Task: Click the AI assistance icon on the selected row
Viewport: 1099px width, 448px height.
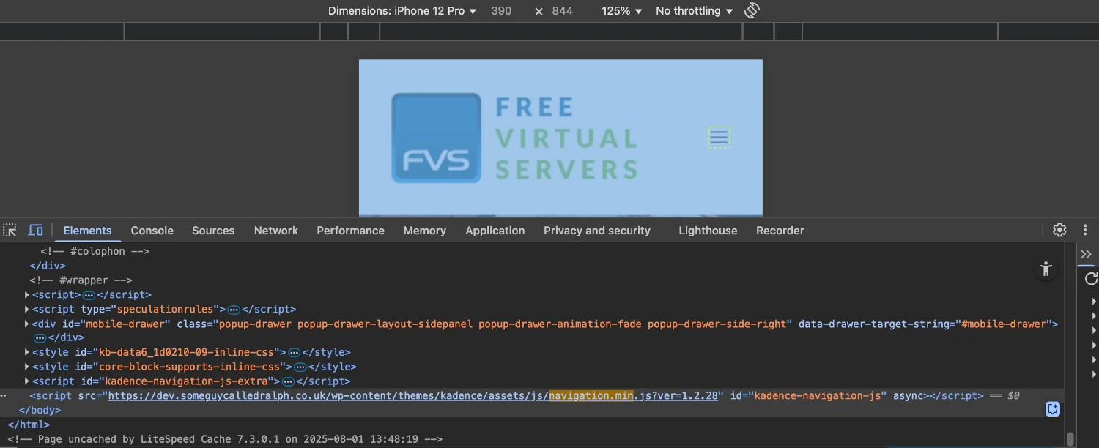Action: pyautogui.click(x=1053, y=409)
